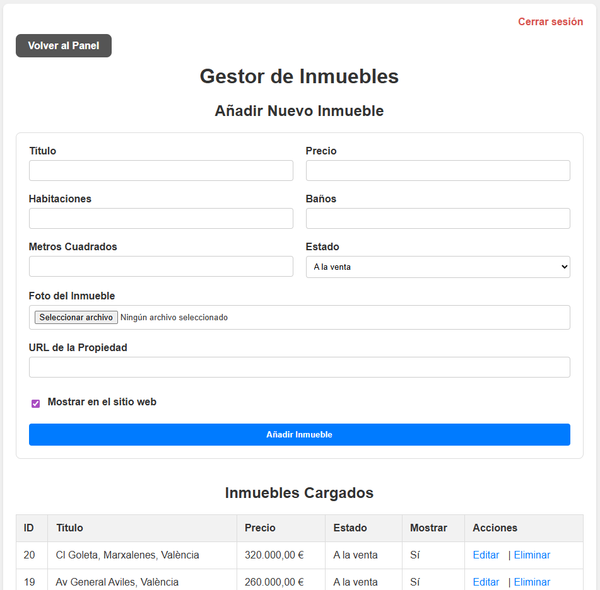Click the Precio column header in table

coord(260,528)
